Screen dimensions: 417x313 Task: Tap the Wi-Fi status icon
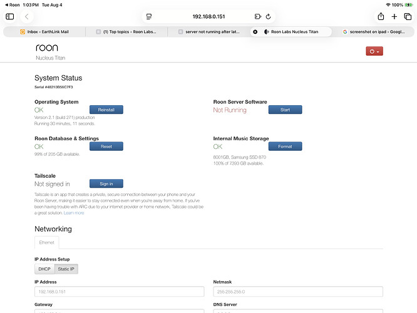pos(388,5)
